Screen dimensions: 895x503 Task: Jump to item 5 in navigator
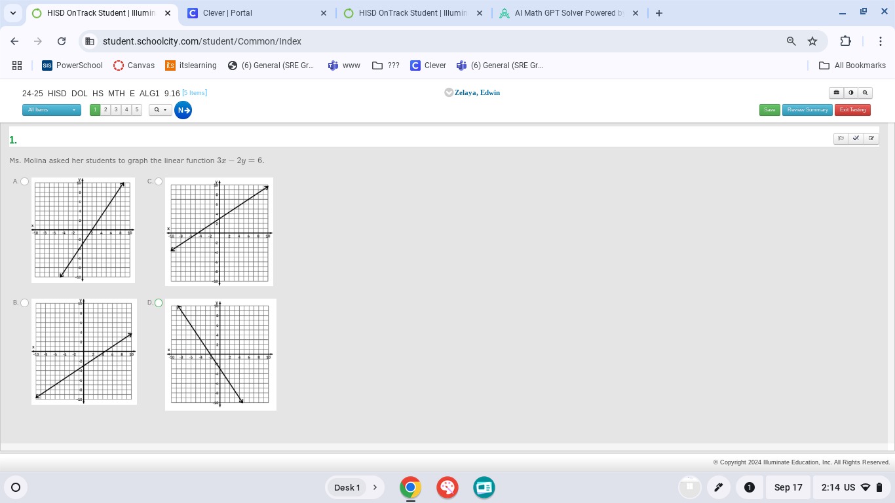tap(137, 110)
